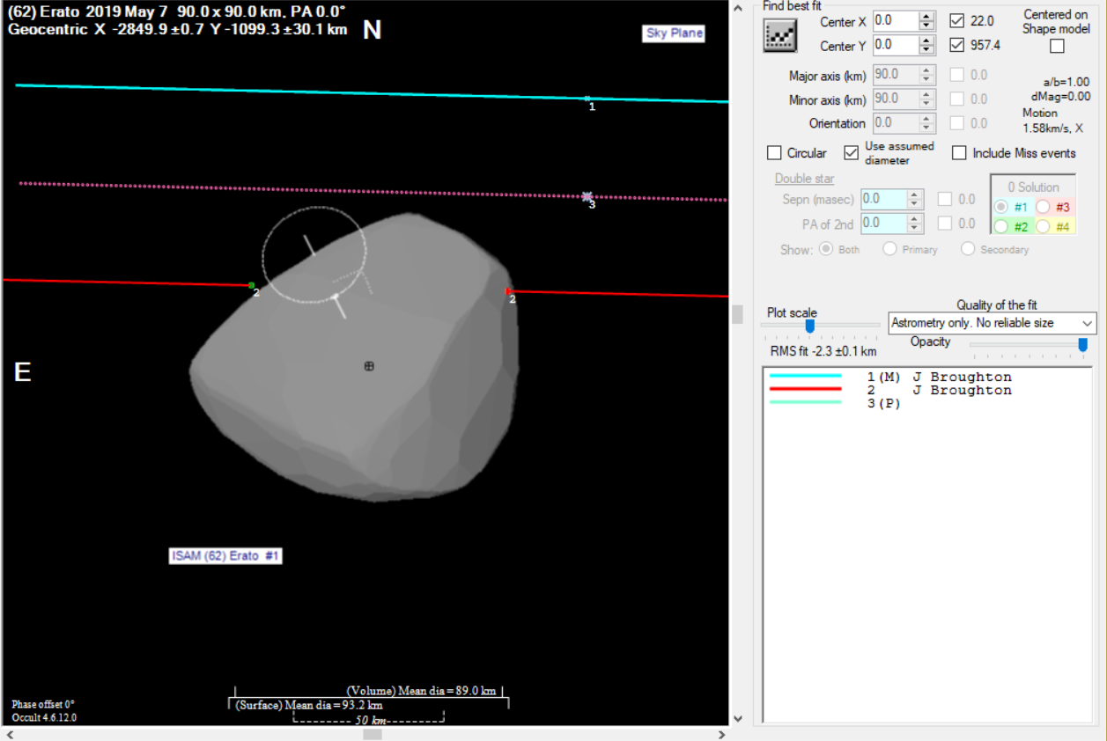Decrease Center Y with the down spinner

pyautogui.click(x=926, y=49)
